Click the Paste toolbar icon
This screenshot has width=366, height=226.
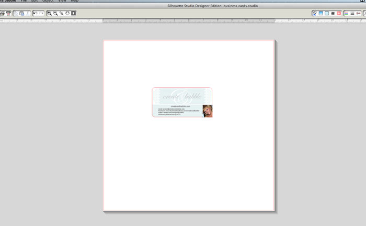(22, 13)
